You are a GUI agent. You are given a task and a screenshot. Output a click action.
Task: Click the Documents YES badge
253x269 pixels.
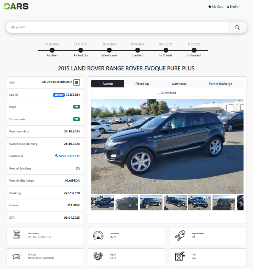(x=77, y=119)
